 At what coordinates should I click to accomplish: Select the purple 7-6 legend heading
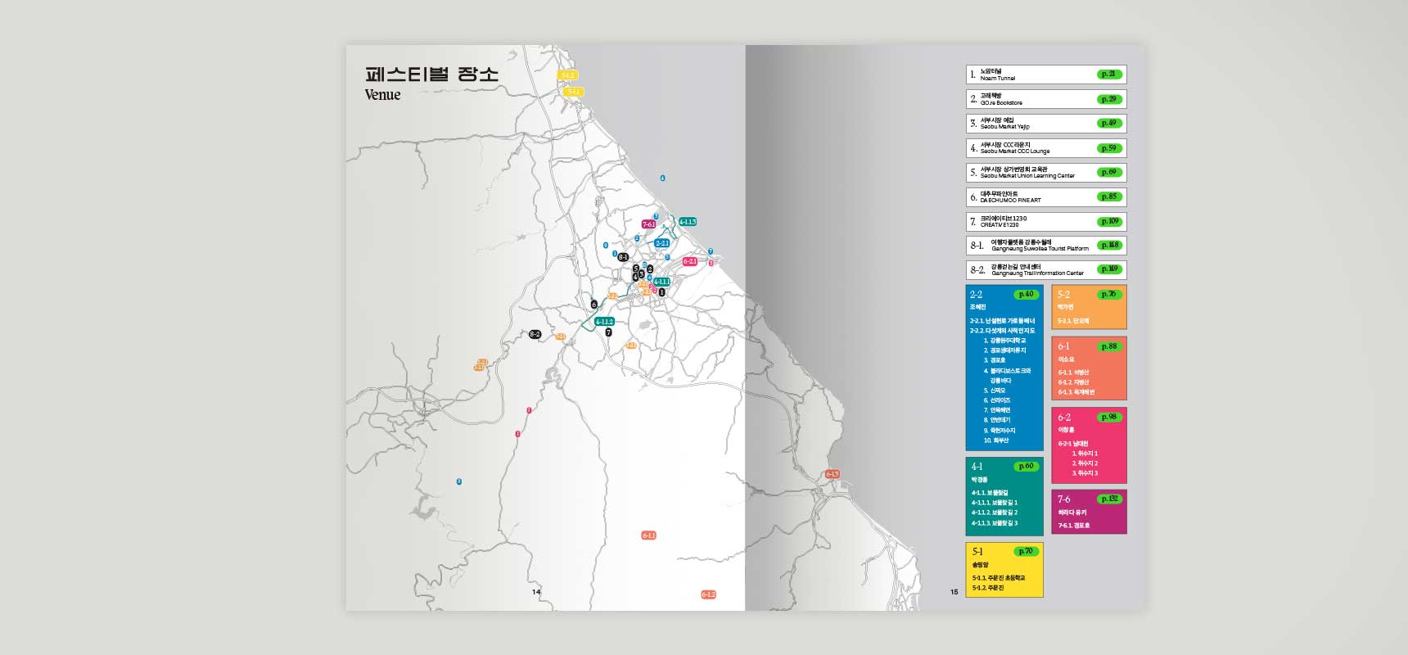(1063, 499)
